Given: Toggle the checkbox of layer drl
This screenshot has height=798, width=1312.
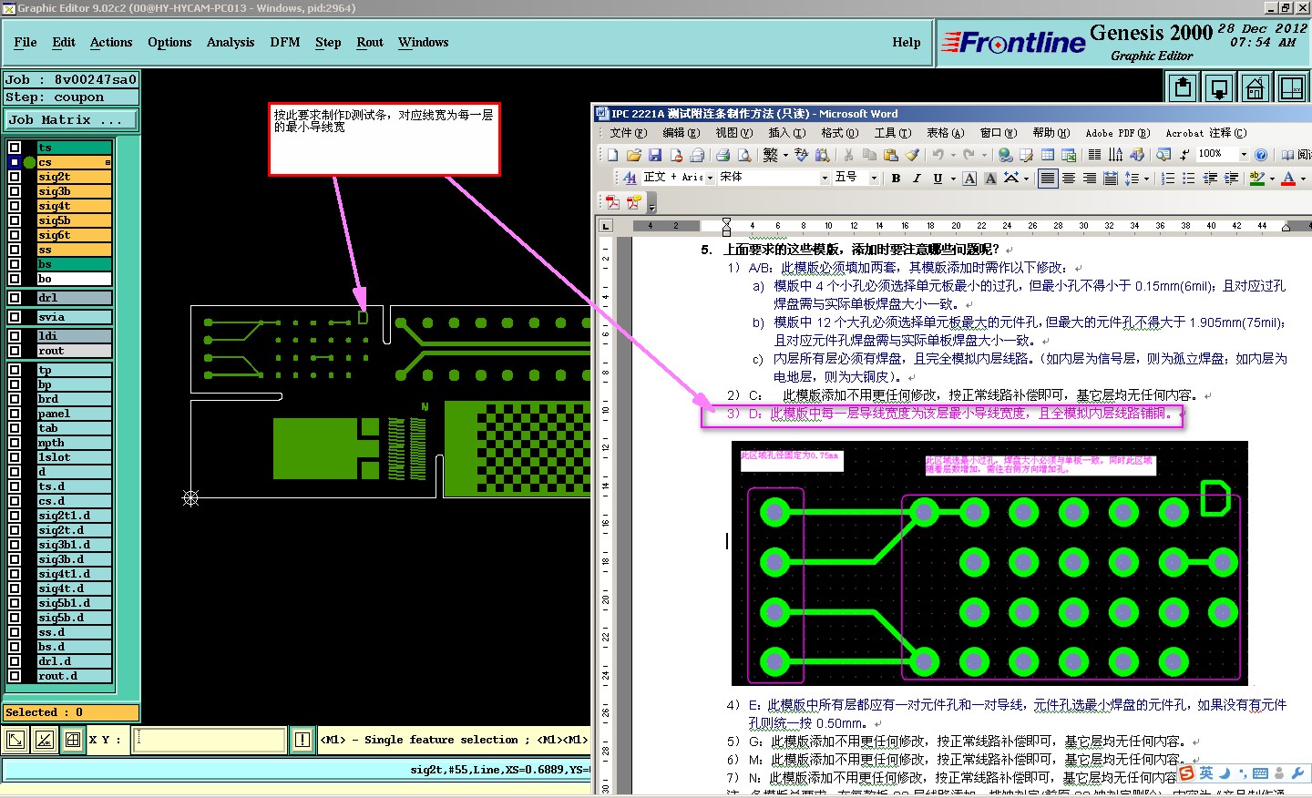Looking at the screenshot, I should [15, 298].
